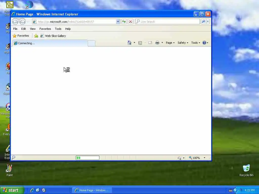Click the green page loading progress bar

(88, 158)
